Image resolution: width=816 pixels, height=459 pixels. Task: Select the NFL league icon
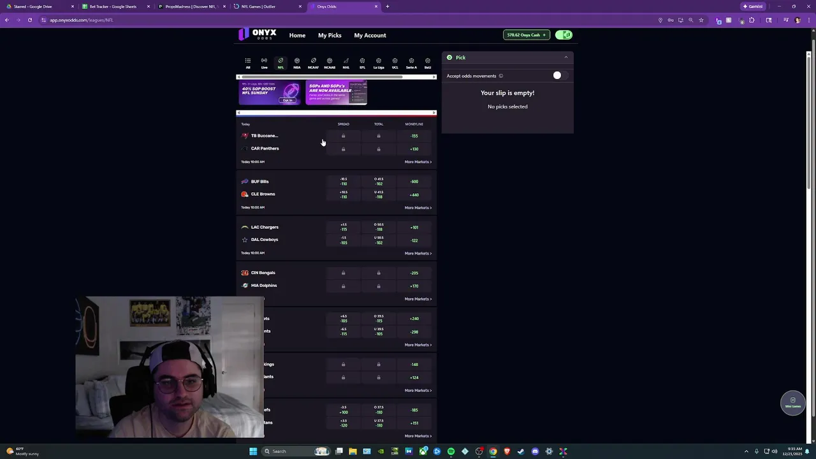[x=280, y=63]
